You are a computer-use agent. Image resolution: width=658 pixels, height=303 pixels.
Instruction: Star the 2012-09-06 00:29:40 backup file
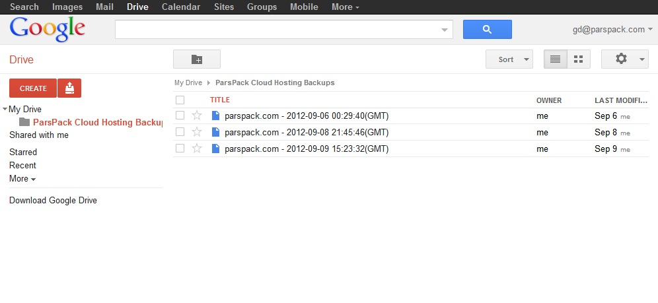(x=197, y=116)
